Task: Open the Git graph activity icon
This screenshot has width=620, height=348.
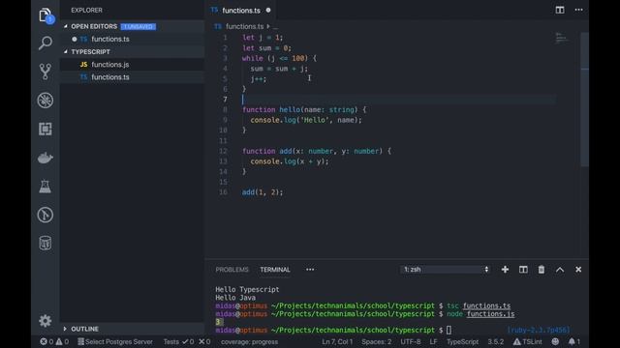Action: pyautogui.click(x=46, y=215)
